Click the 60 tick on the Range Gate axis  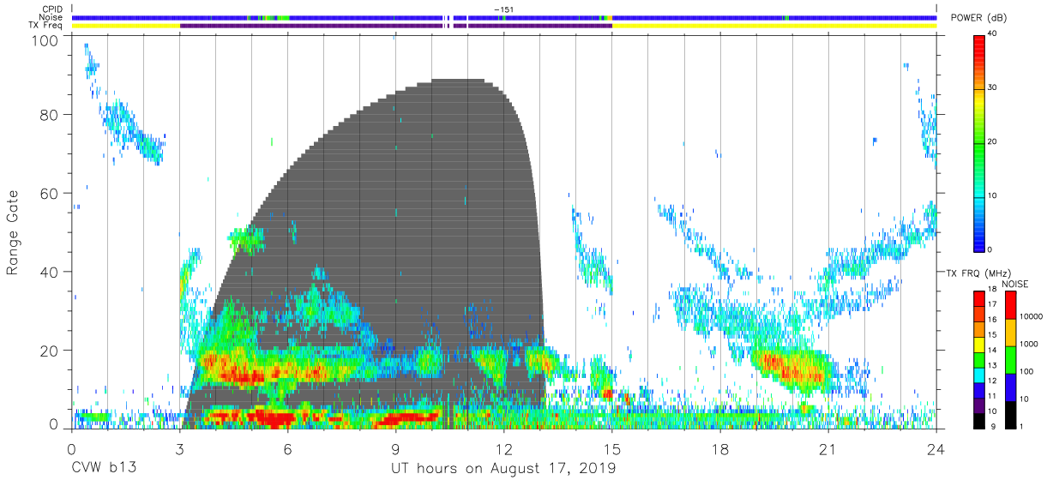[50, 194]
